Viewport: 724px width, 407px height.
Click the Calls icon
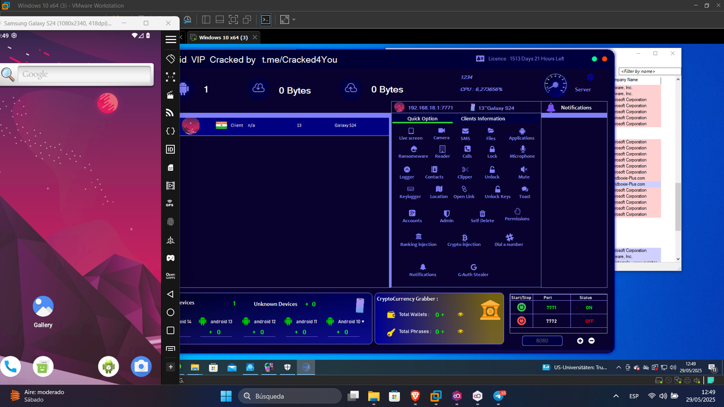467,149
